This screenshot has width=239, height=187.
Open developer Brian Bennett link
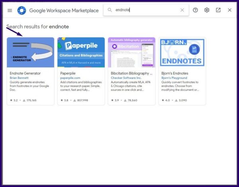coord(19,78)
